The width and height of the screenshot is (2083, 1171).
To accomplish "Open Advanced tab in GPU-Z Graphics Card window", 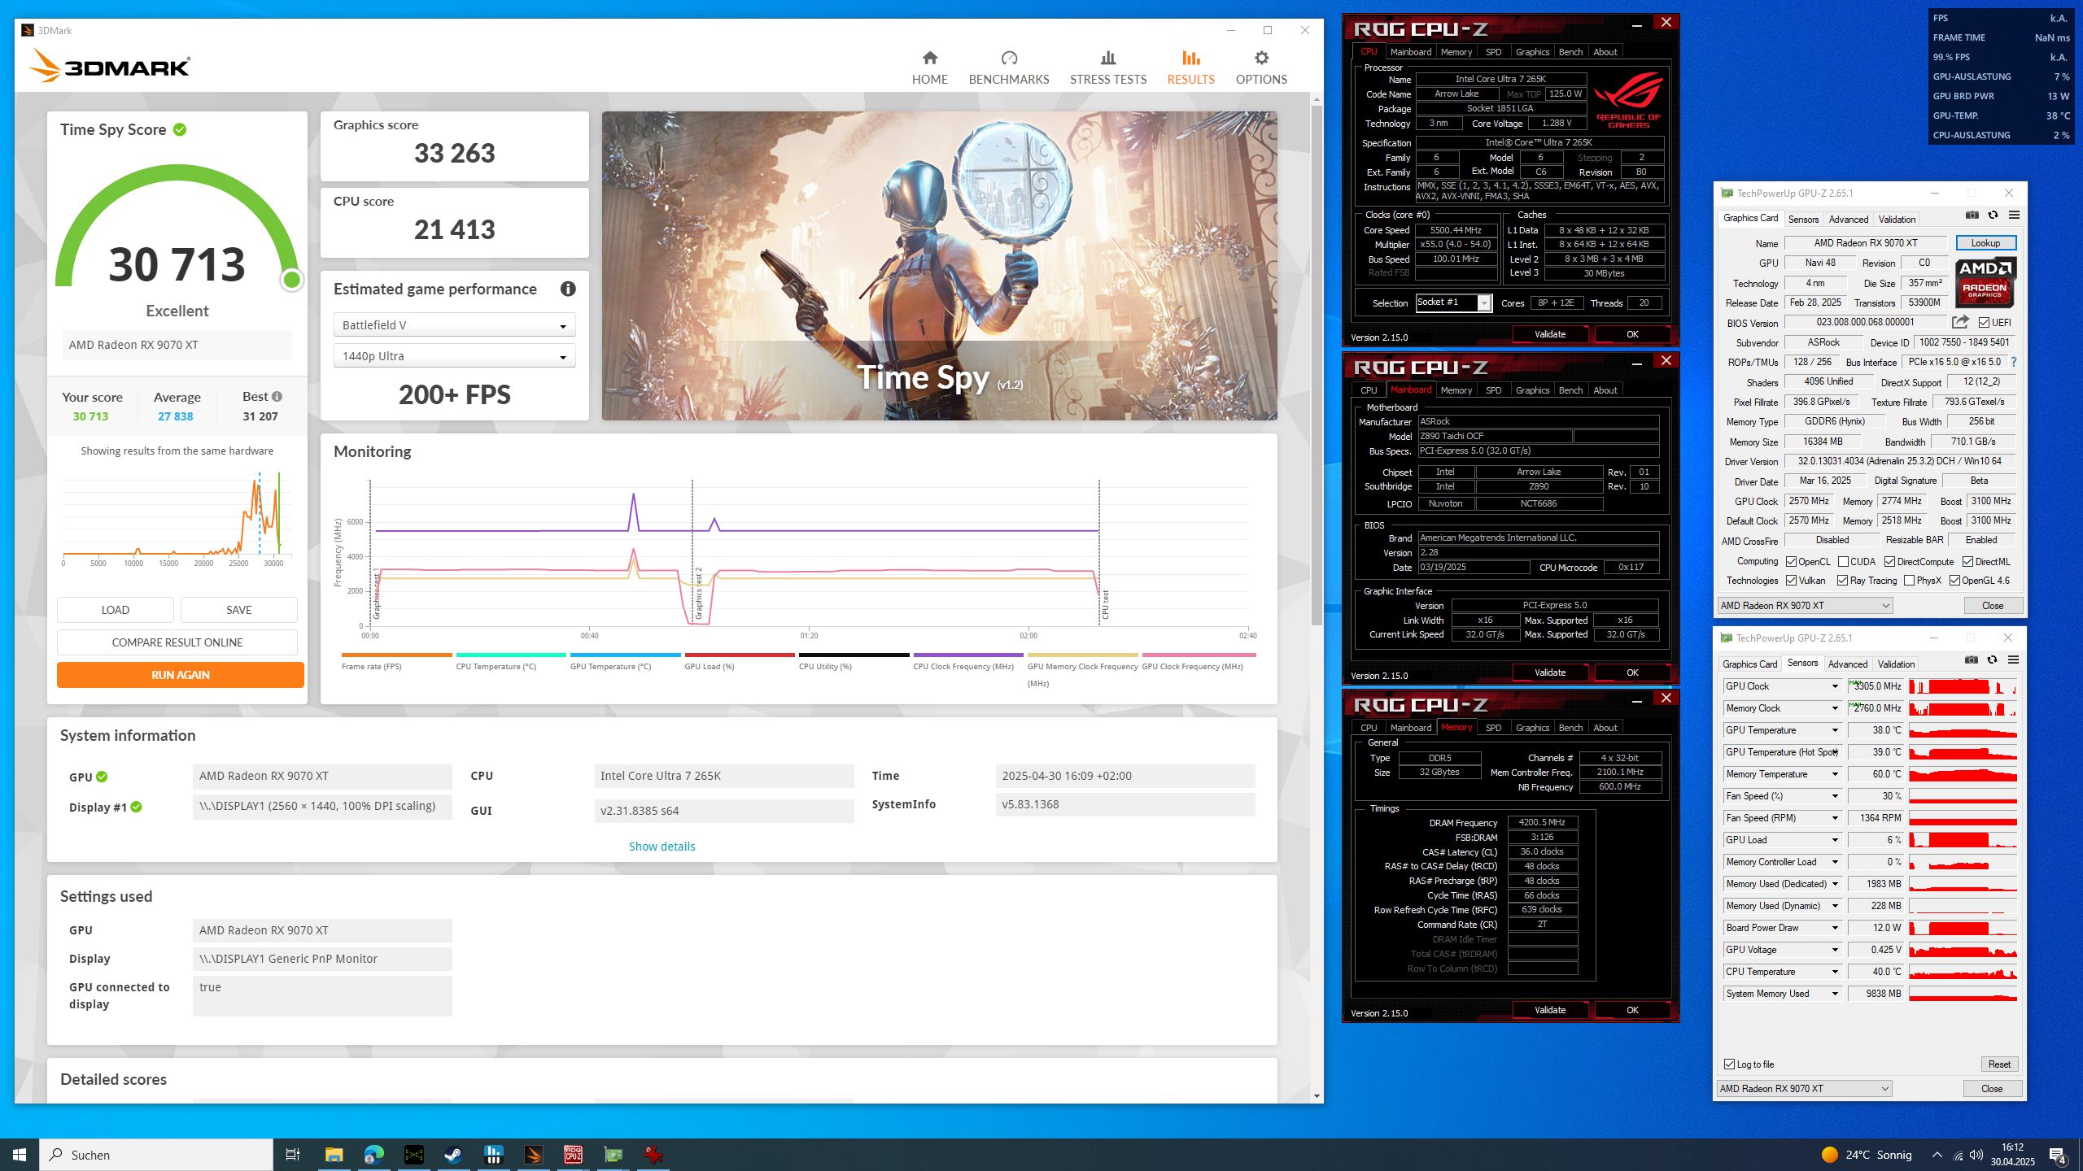I will (x=1849, y=220).
